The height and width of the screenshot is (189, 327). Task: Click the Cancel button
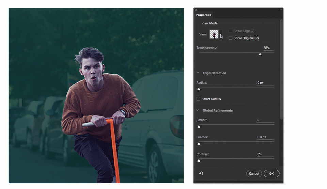254,173
